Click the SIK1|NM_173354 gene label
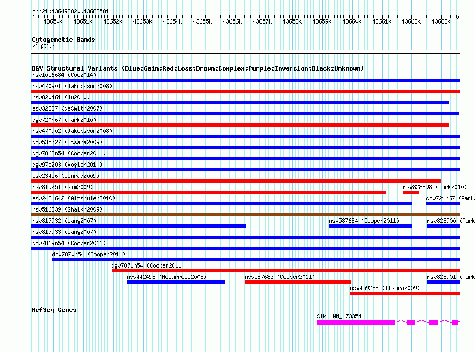Viewport: 475px width, 352px height. (x=339, y=316)
